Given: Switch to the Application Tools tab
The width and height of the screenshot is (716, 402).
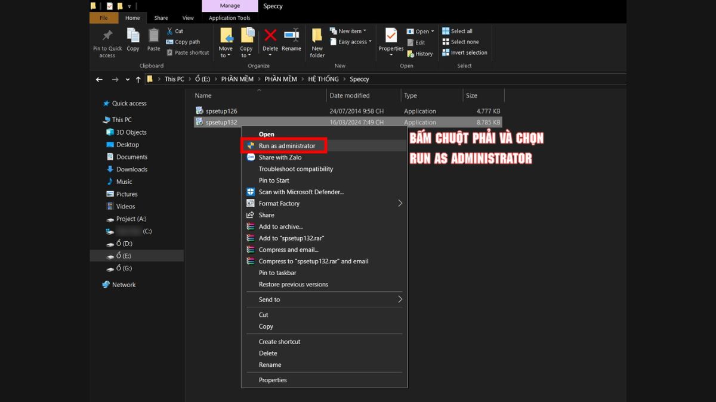Looking at the screenshot, I should [x=230, y=18].
